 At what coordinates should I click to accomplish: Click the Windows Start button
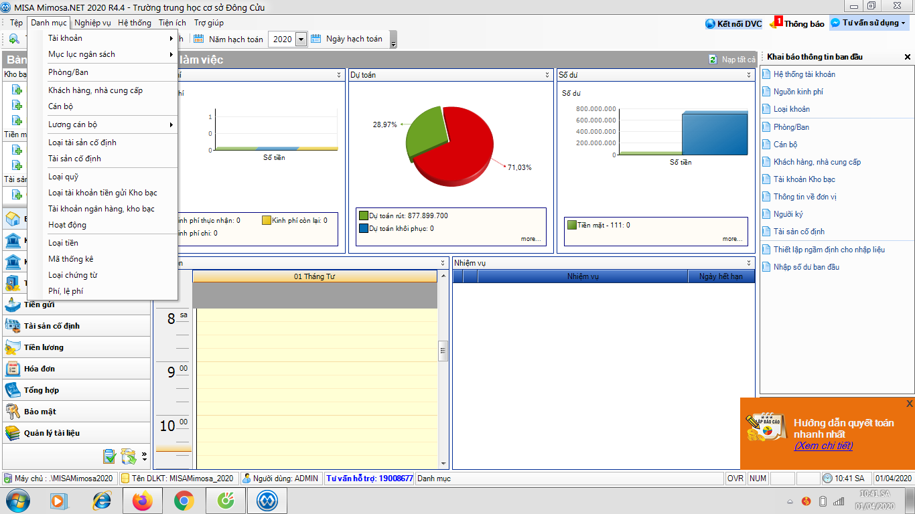[17, 501]
